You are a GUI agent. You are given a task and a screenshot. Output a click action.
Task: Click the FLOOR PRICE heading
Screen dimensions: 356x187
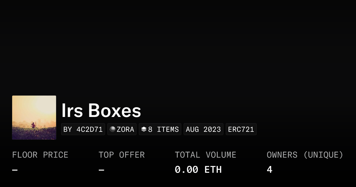(40, 155)
